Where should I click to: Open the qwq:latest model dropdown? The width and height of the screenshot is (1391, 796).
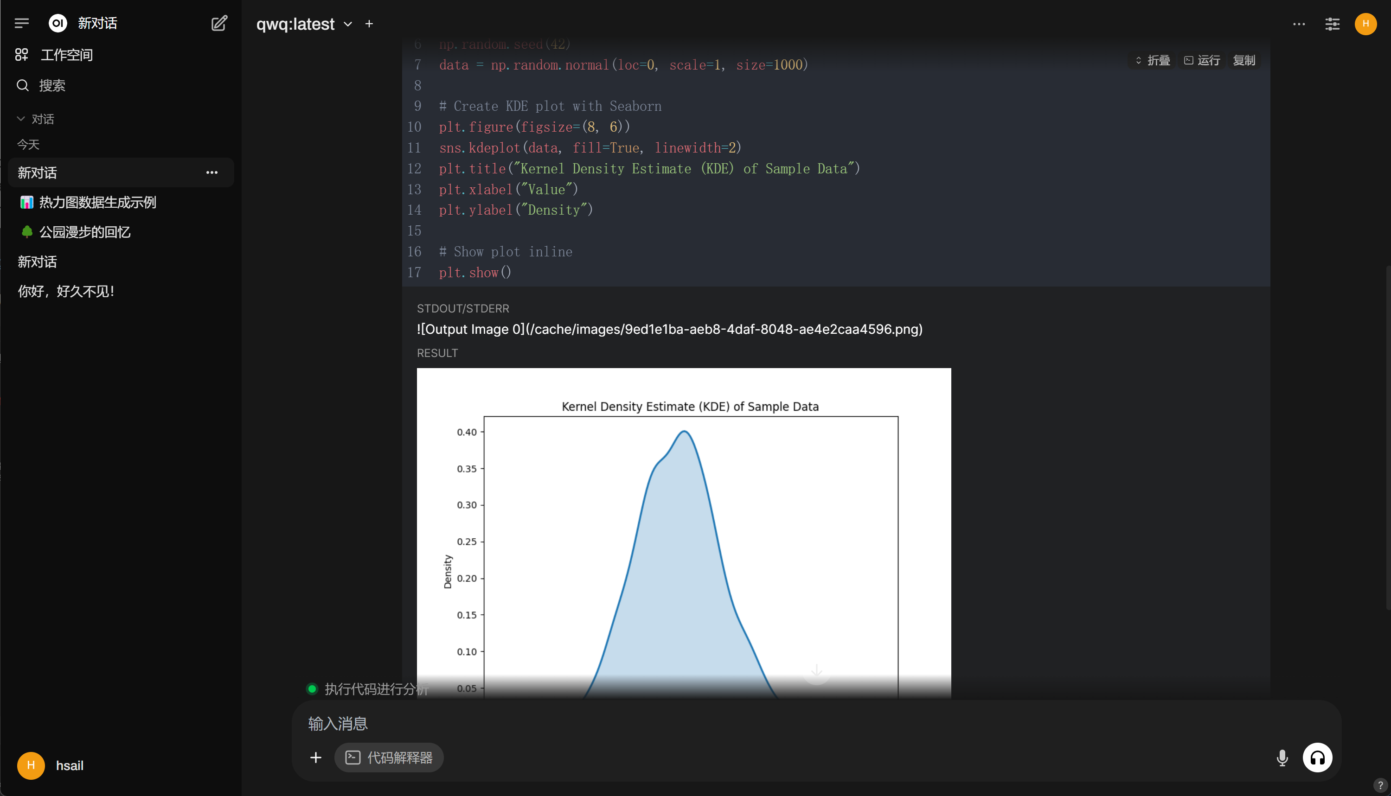click(x=304, y=24)
